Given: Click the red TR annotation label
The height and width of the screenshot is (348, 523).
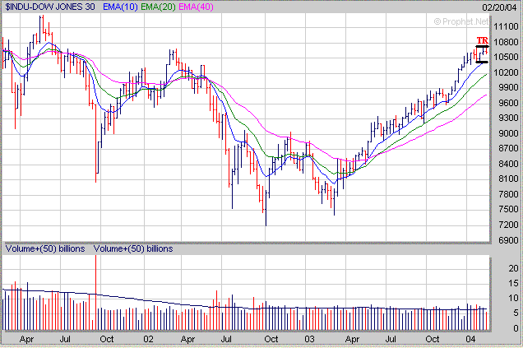Looking at the screenshot, I should coord(482,40).
